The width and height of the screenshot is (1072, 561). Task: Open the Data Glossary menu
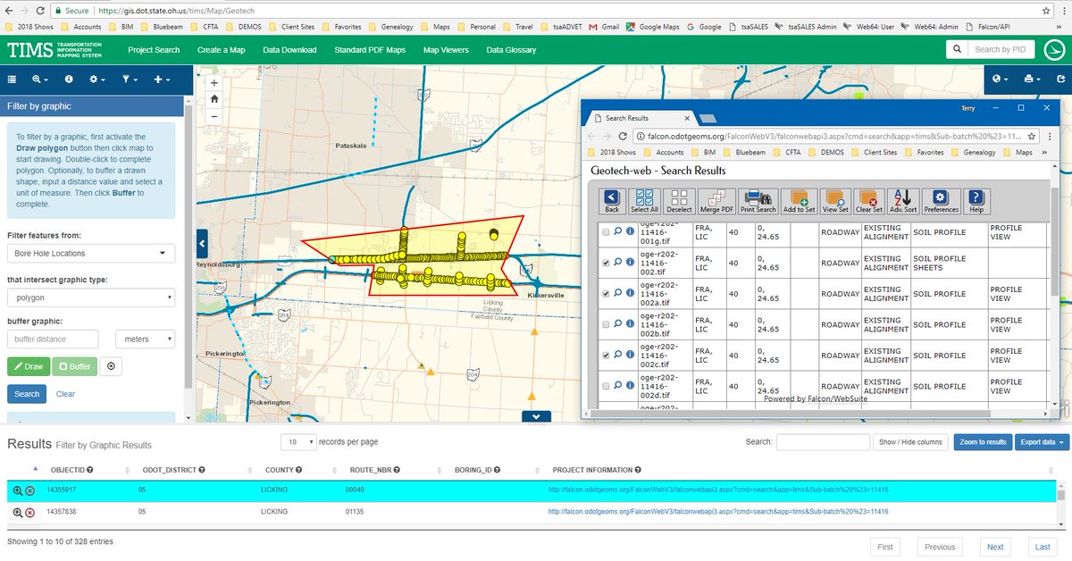point(513,50)
